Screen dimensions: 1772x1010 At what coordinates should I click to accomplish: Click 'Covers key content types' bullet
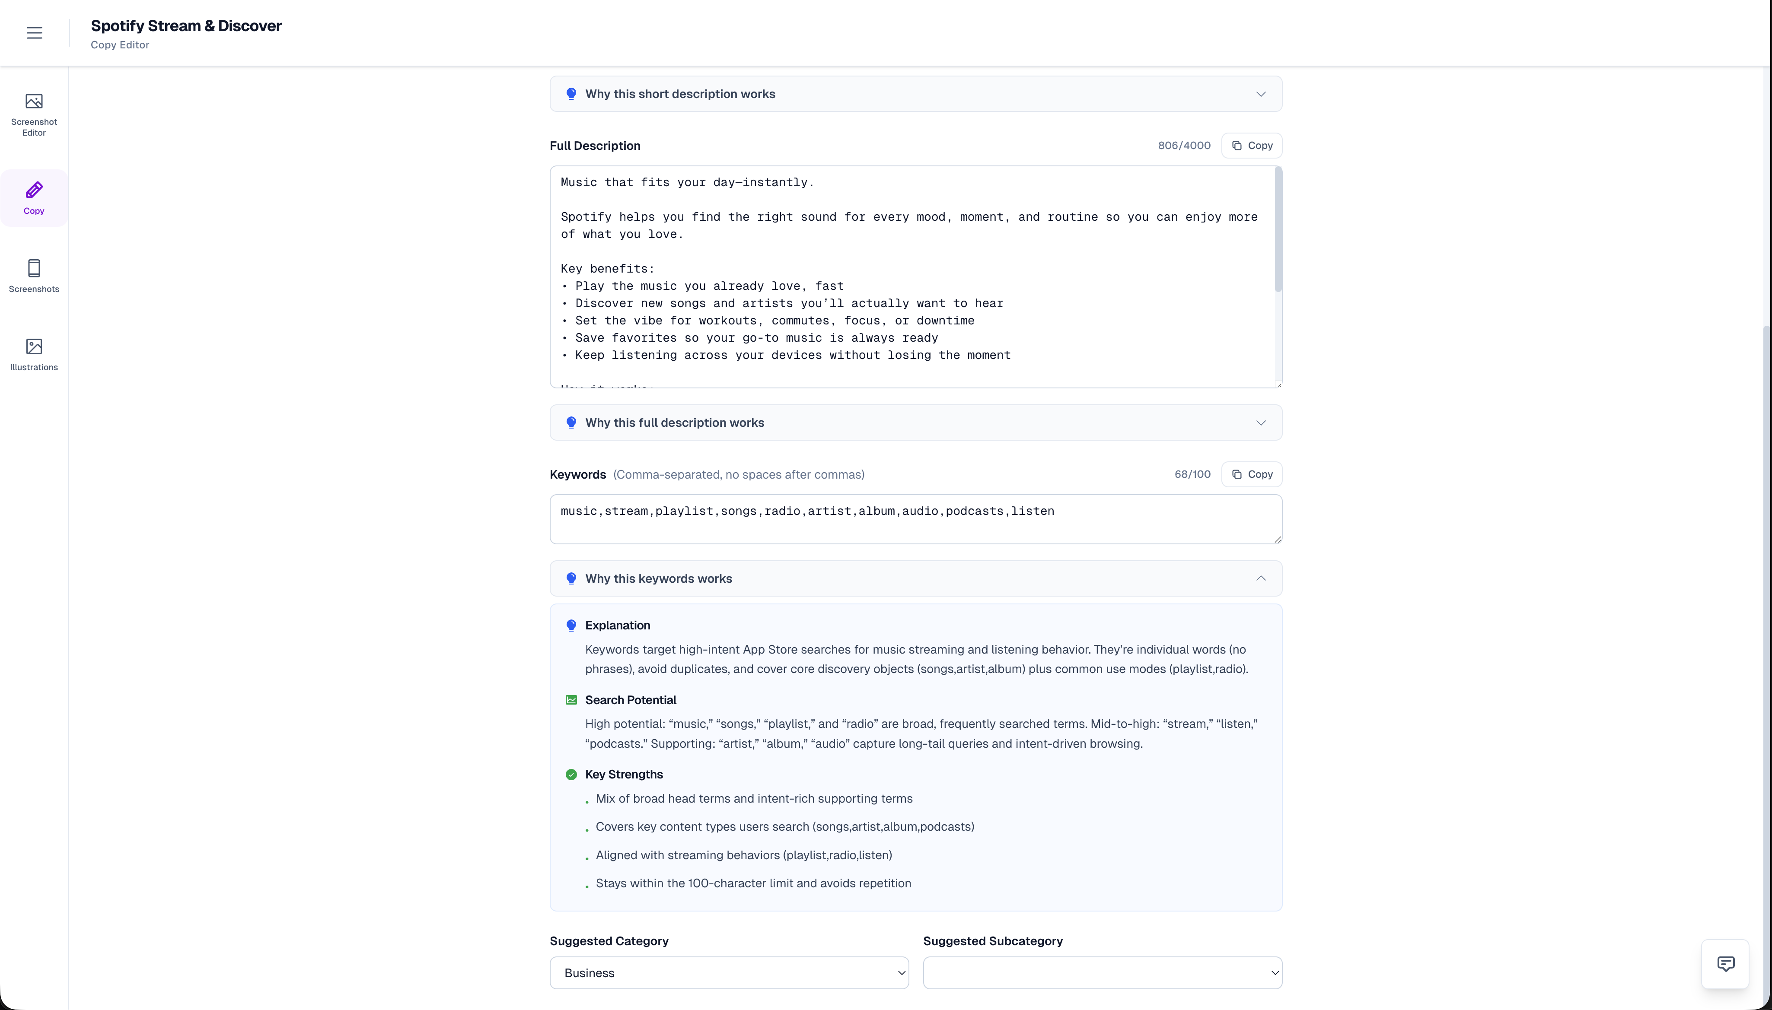(785, 827)
